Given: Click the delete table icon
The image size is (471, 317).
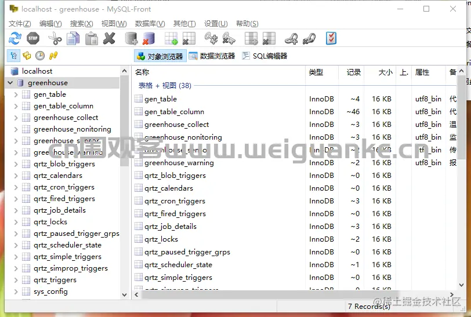Looking at the screenshot, I should coord(189,38).
